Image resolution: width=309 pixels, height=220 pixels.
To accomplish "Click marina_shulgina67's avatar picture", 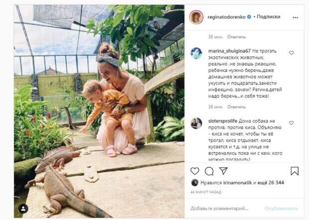I will (196, 53).
